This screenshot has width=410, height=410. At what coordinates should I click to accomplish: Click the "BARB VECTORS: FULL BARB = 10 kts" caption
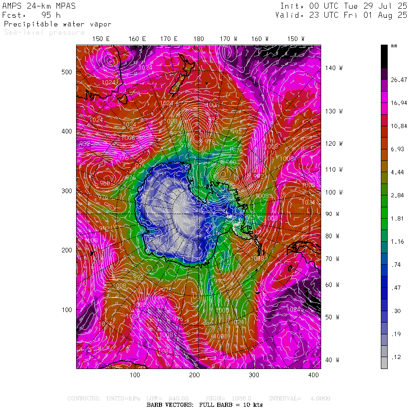tap(205, 405)
